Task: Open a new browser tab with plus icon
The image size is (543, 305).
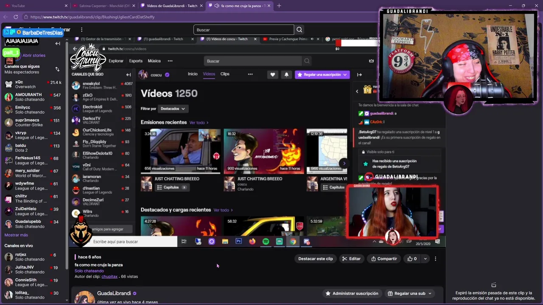Action: 279,6
